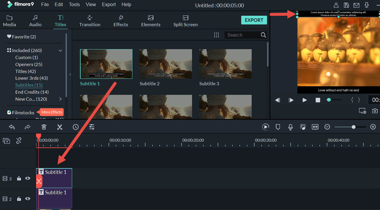Select the Subtitle 3 thumbnail

pyautogui.click(x=225, y=64)
